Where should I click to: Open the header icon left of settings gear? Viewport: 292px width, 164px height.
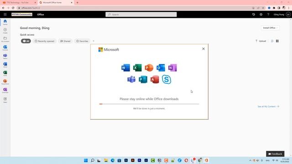pyautogui.click(x=254, y=14)
